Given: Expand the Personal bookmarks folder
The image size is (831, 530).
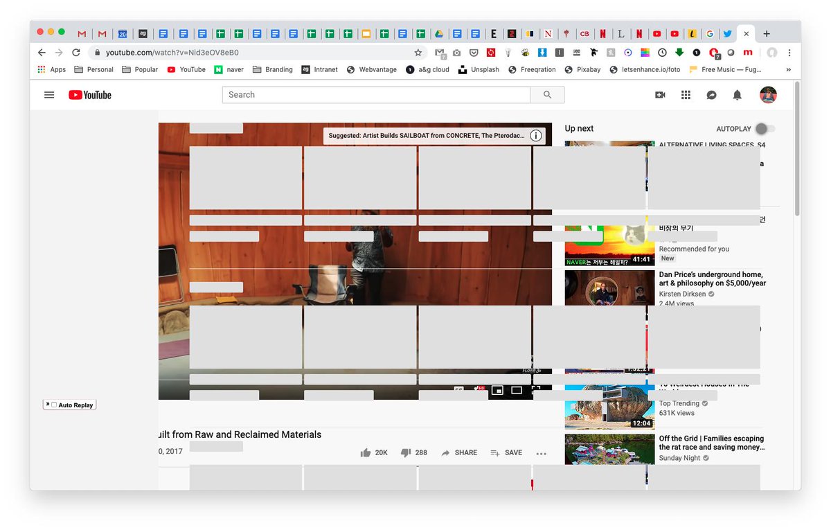Looking at the screenshot, I should (93, 69).
